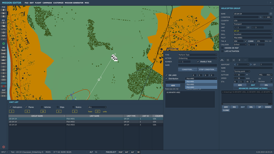This screenshot has width=274, height=154.
Task: Select Pilot #003 from the dropdown list
Action: (201, 87)
